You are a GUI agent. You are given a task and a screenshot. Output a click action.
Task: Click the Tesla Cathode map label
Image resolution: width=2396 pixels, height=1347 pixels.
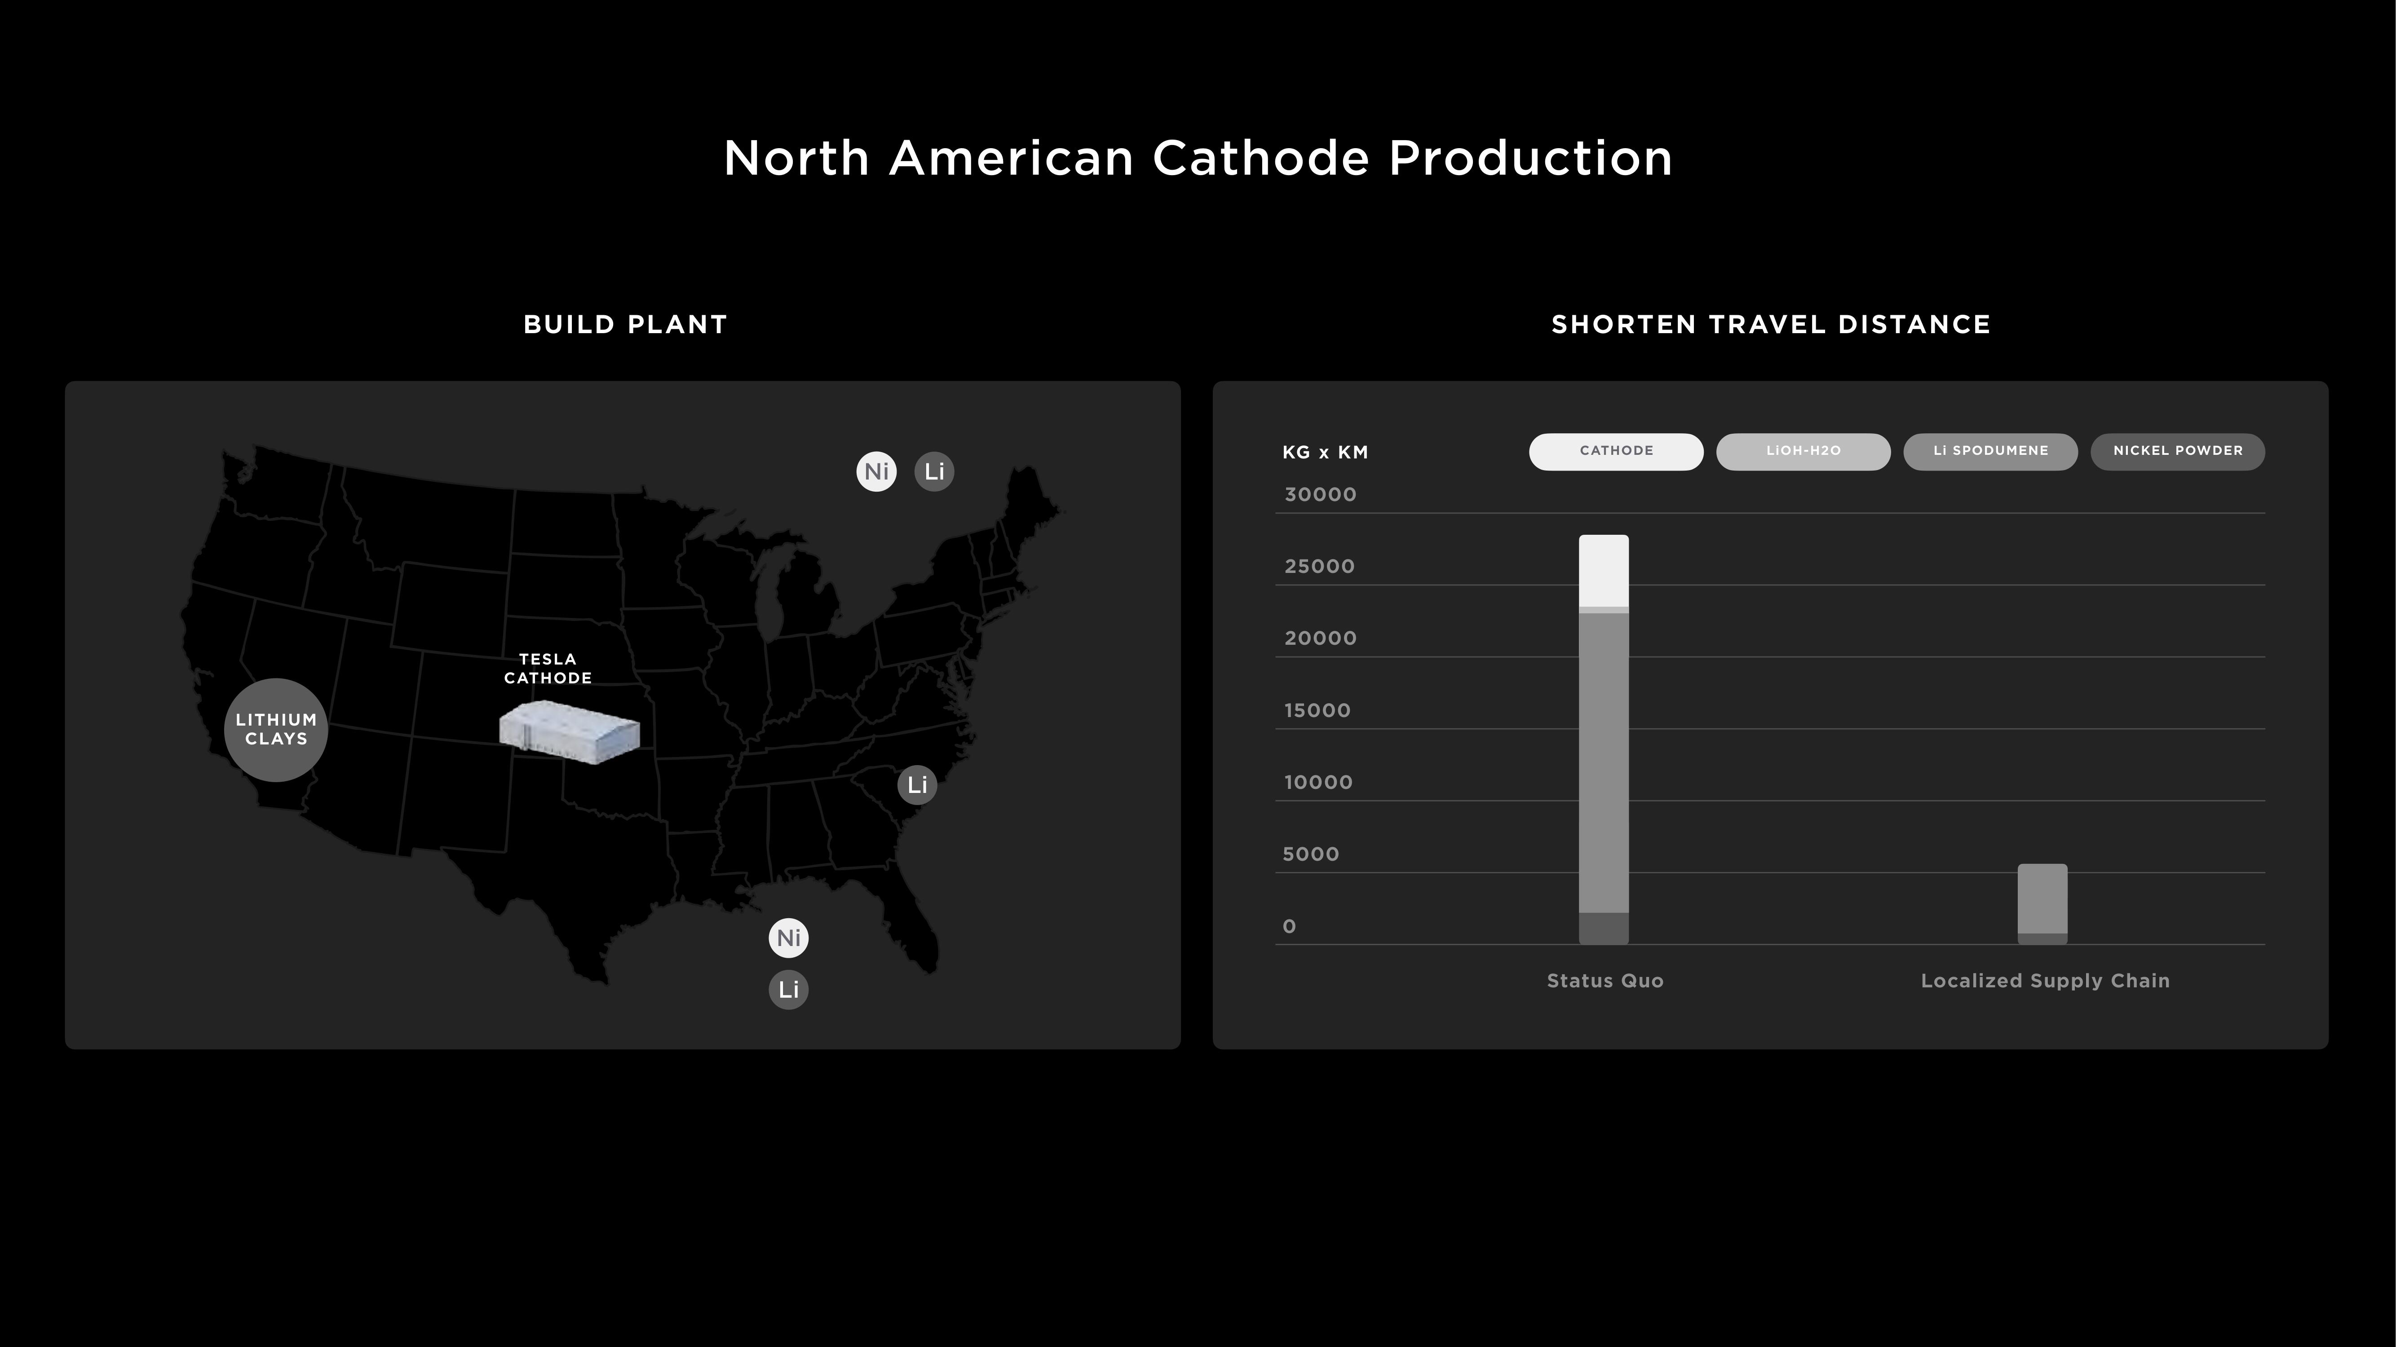[x=548, y=668]
